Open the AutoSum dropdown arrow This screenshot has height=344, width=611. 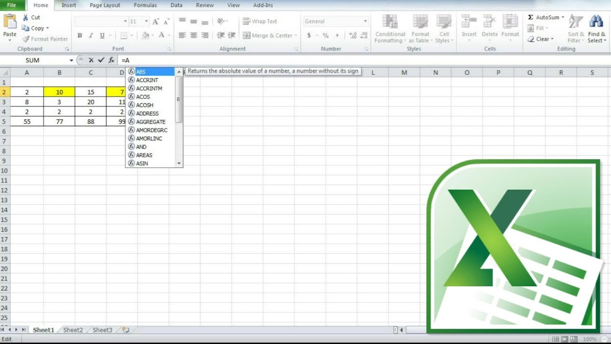coord(563,17)
